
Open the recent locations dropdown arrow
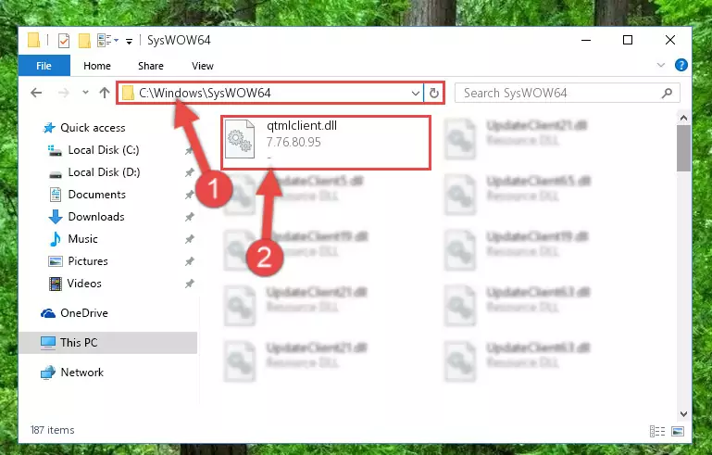pos(85,93)
